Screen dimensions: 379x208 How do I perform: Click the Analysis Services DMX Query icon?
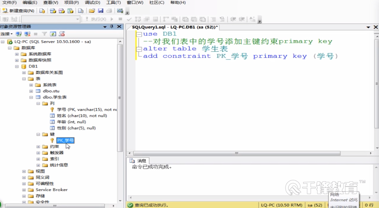[x=62, y=11]
